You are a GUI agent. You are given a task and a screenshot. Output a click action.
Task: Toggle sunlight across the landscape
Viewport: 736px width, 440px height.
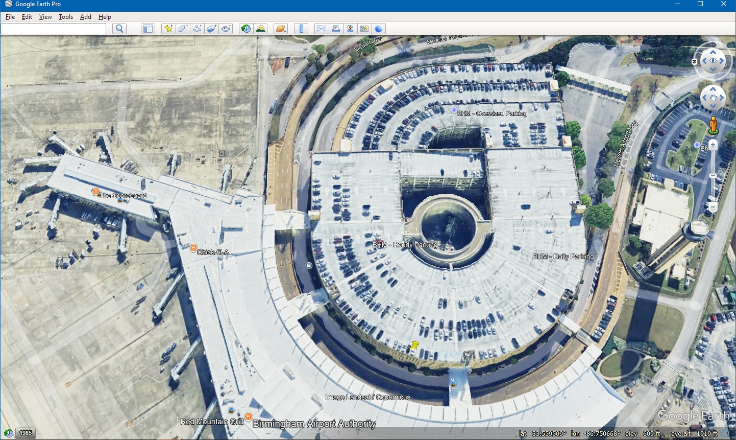tap(260, 29)
